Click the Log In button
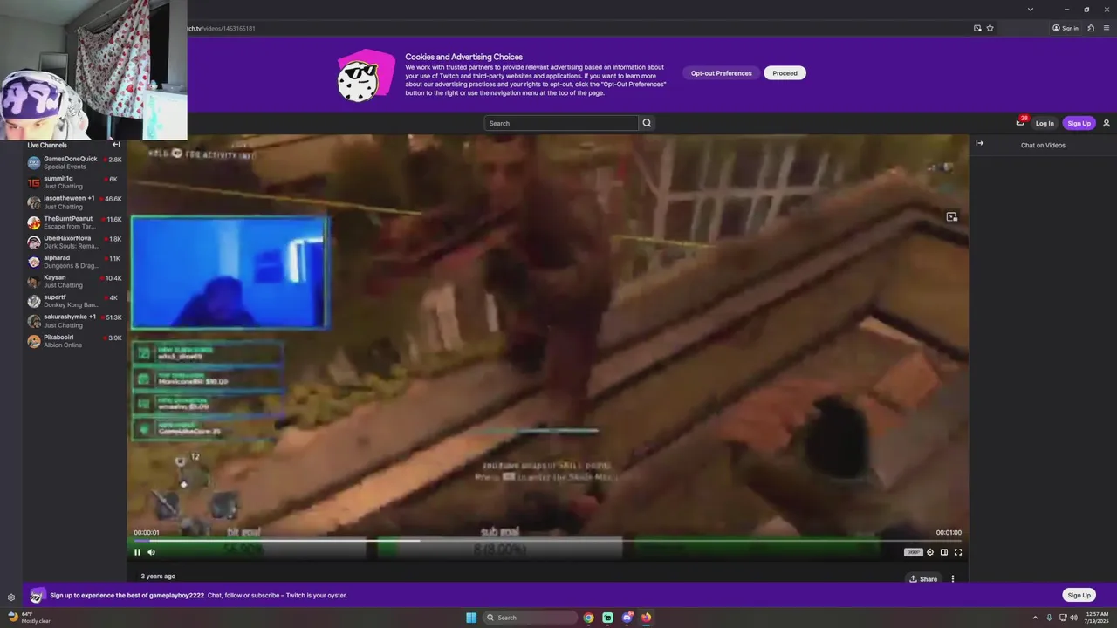 (1045, 123)
